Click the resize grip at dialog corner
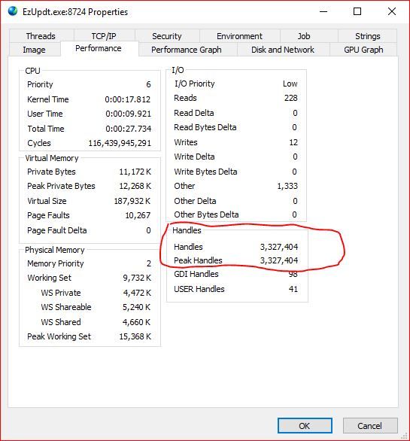 coord(405,436)
